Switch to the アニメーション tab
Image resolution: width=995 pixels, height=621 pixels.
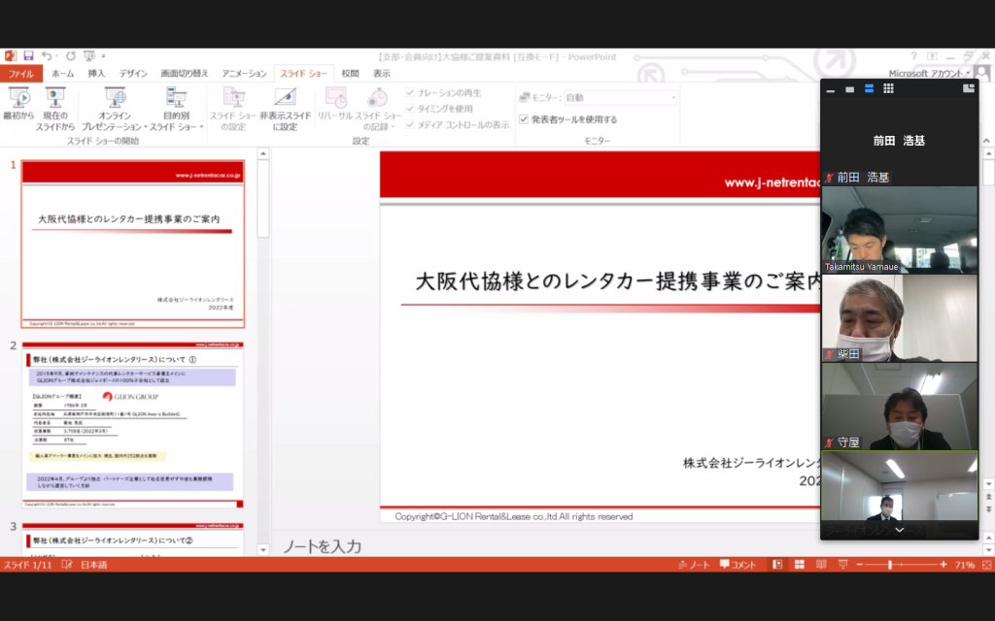pos(244,74)
